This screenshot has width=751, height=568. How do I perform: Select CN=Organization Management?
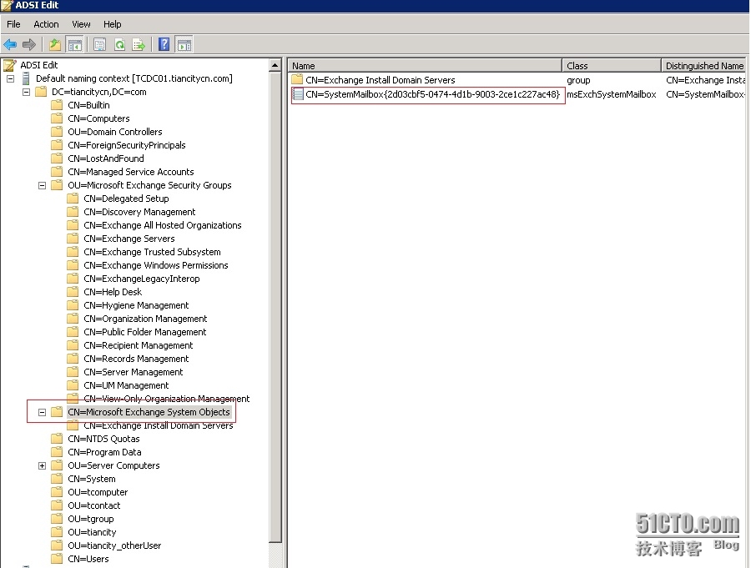145,319
